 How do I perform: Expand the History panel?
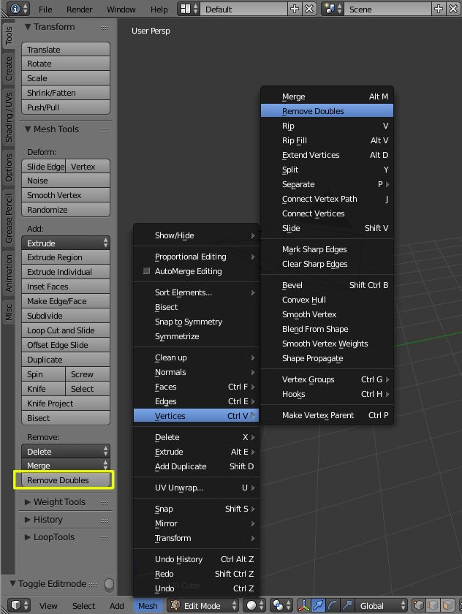[x=27, y=520]
